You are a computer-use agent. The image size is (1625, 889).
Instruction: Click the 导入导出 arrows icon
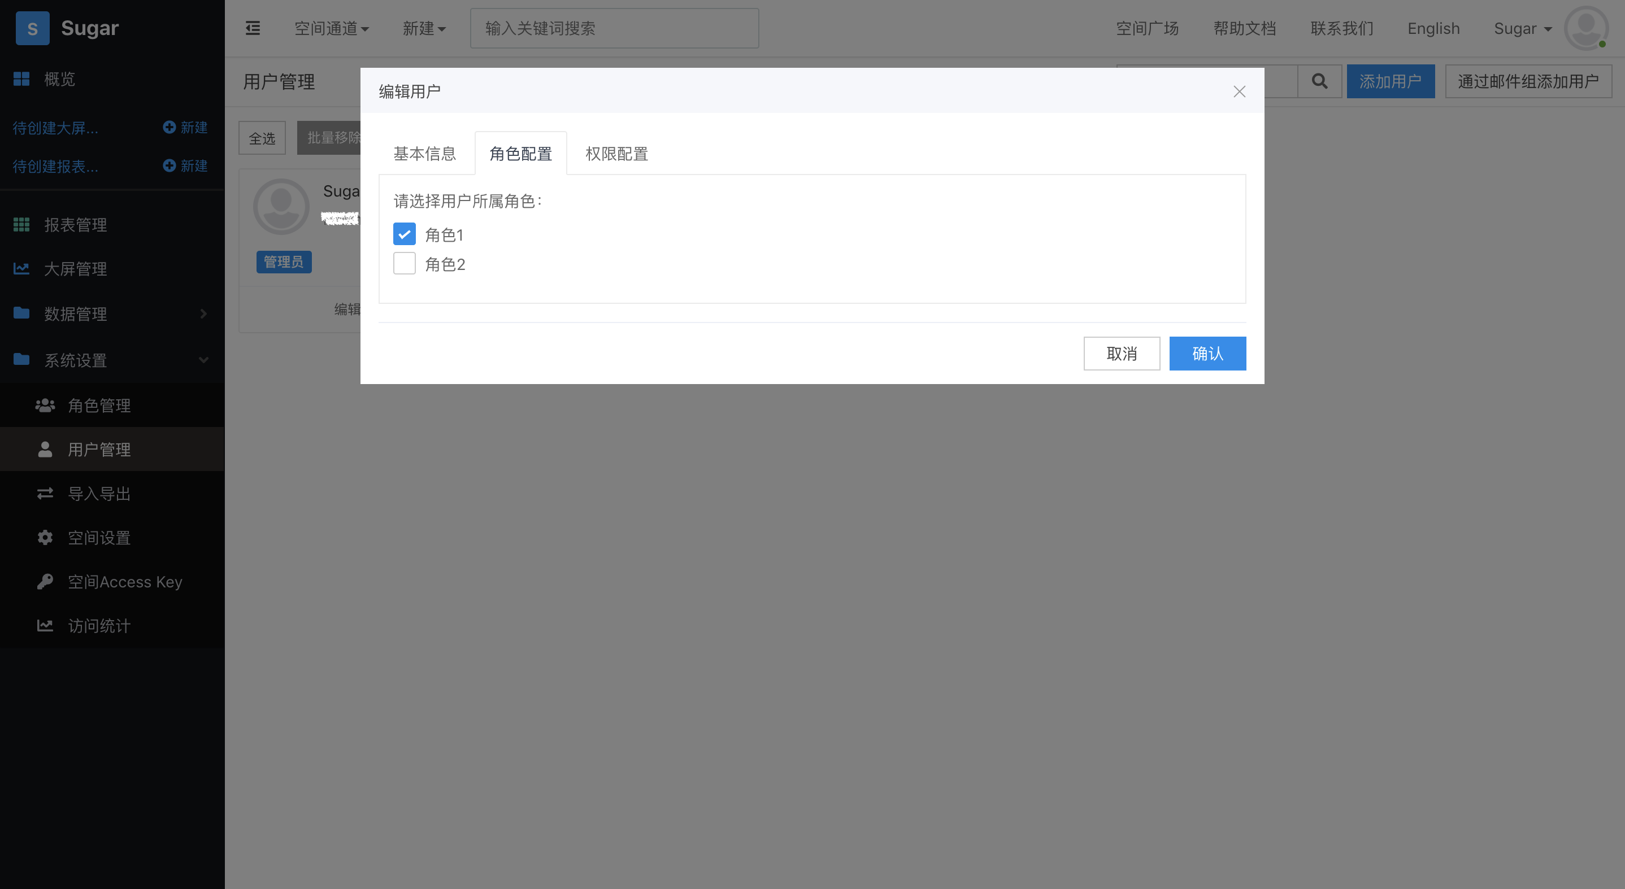pos(45,494)
